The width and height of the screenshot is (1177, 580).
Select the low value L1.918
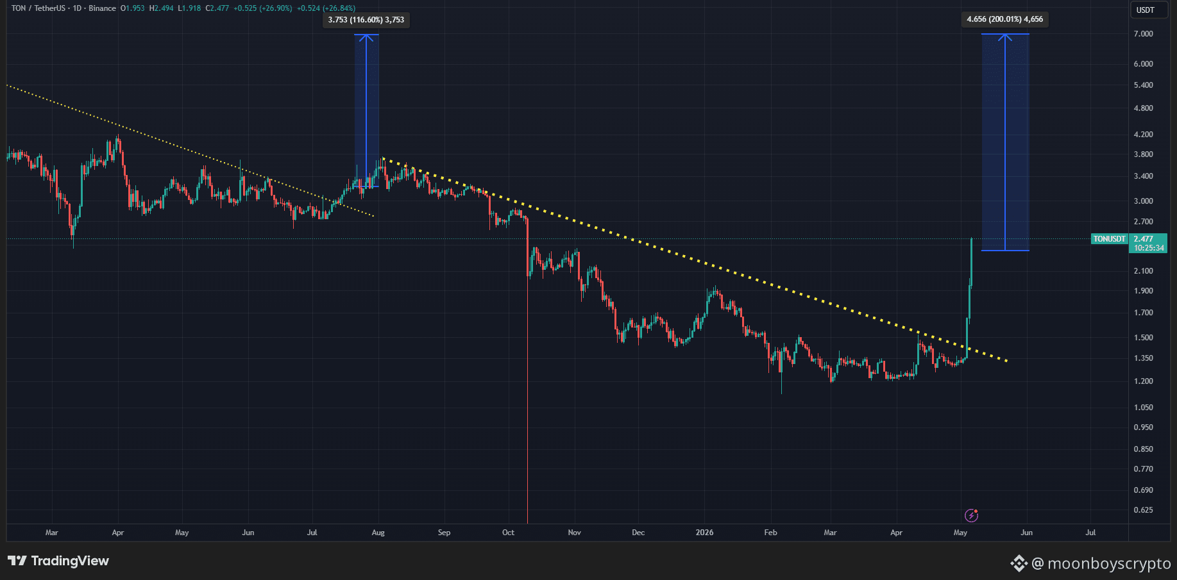pyautogui.click(x=189, y=8)
